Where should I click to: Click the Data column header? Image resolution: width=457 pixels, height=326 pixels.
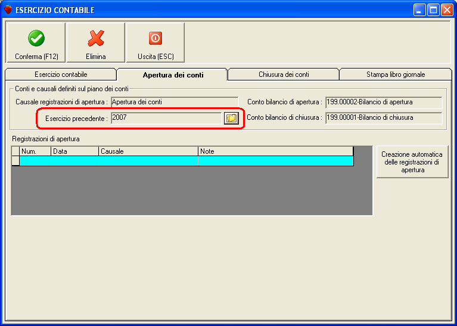[75, 151]
